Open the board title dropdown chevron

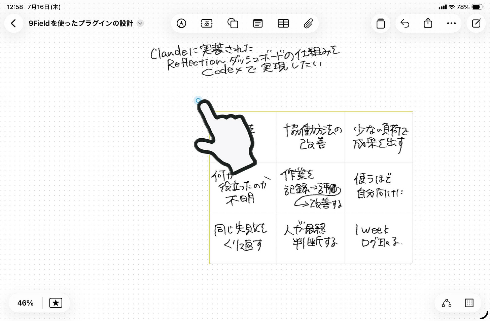pos(140,24)
